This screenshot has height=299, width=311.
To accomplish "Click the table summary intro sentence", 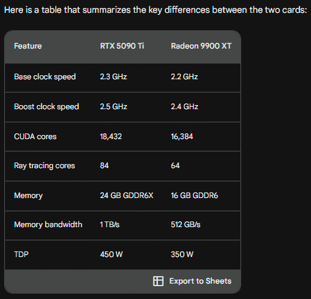I will point(155,10).
